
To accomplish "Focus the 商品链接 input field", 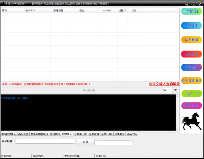I will pos(45,141).
